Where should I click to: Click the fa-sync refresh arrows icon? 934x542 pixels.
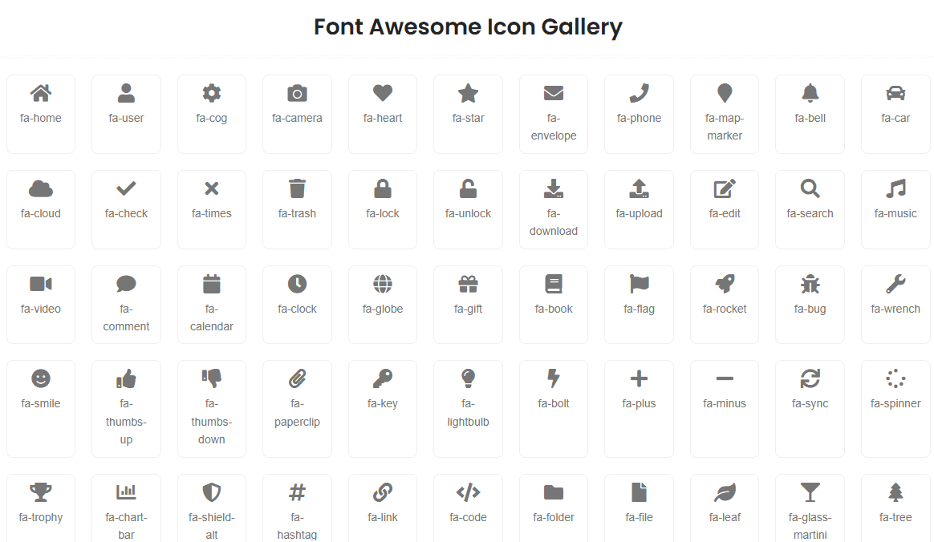810,378
